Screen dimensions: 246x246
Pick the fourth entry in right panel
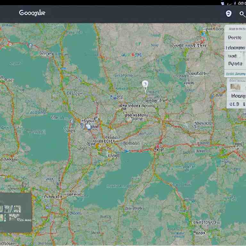[x=235, y=64]
